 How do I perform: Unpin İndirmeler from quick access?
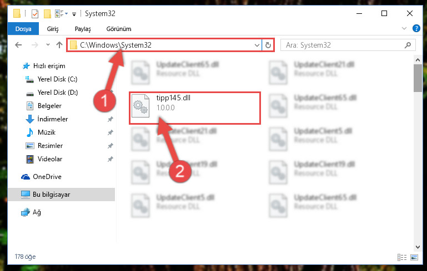(110, 119)
